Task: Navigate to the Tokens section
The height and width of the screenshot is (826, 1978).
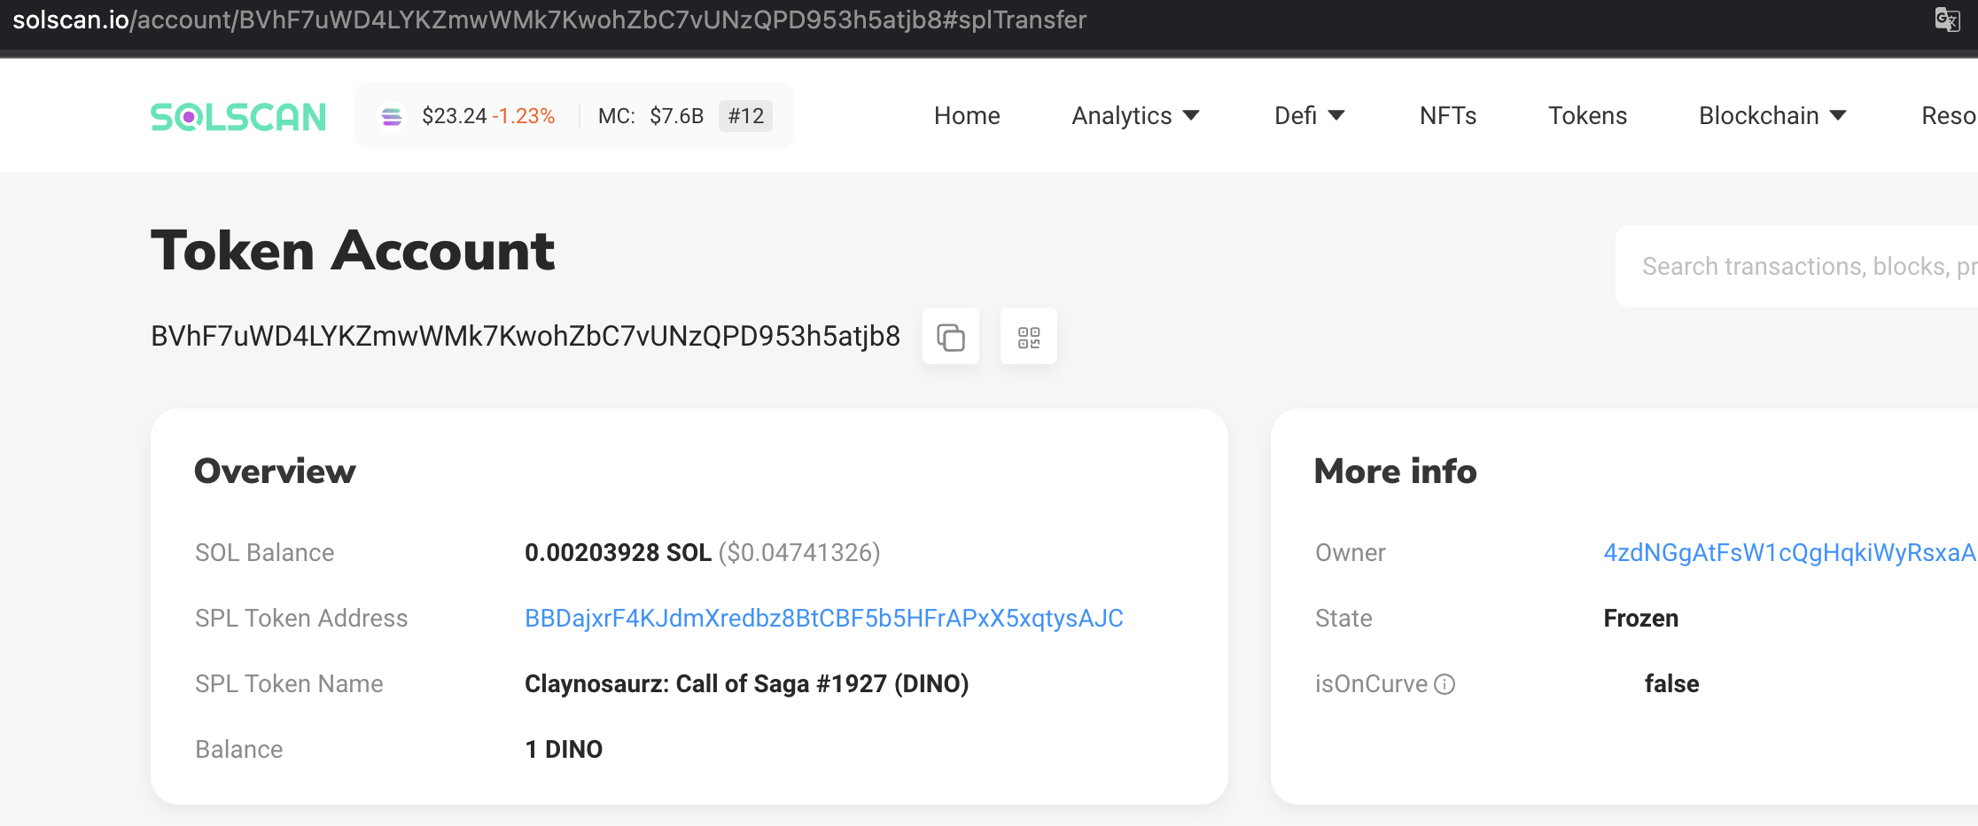Action: click(x=1586, y=115)
